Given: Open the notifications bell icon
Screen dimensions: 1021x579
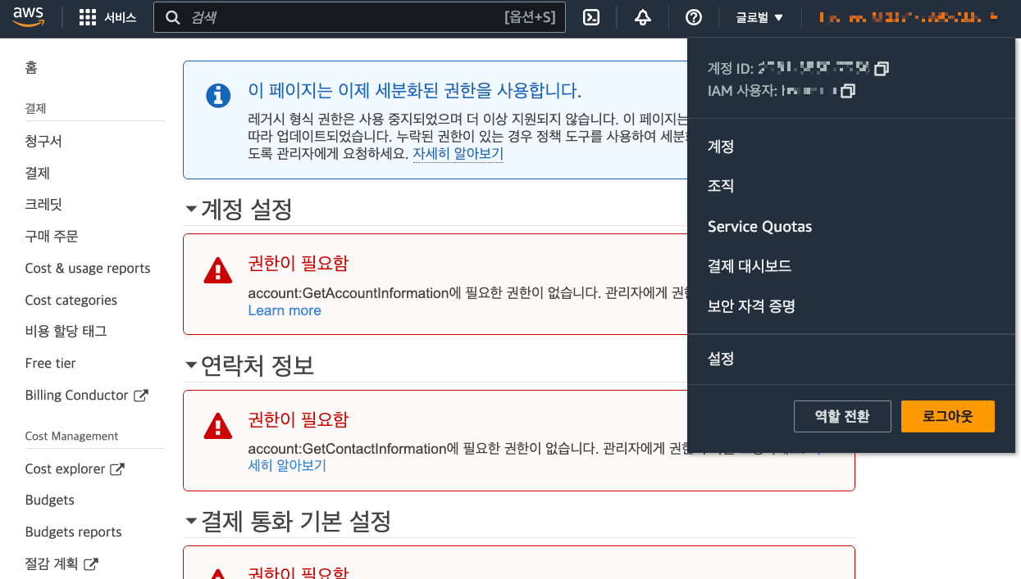Looking at the screenshot, I should click(643, 17).
